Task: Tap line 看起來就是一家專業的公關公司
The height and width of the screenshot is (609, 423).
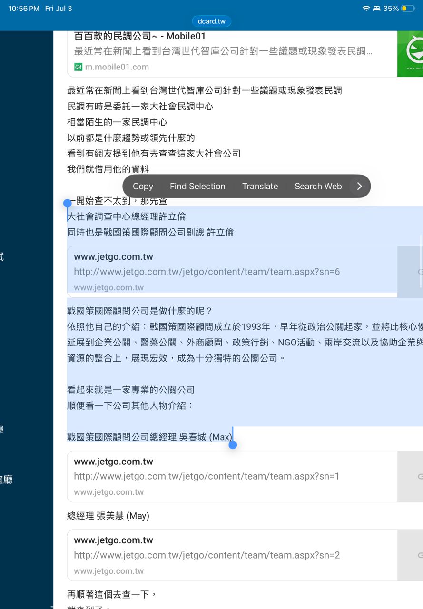Action: pos(131,390)
